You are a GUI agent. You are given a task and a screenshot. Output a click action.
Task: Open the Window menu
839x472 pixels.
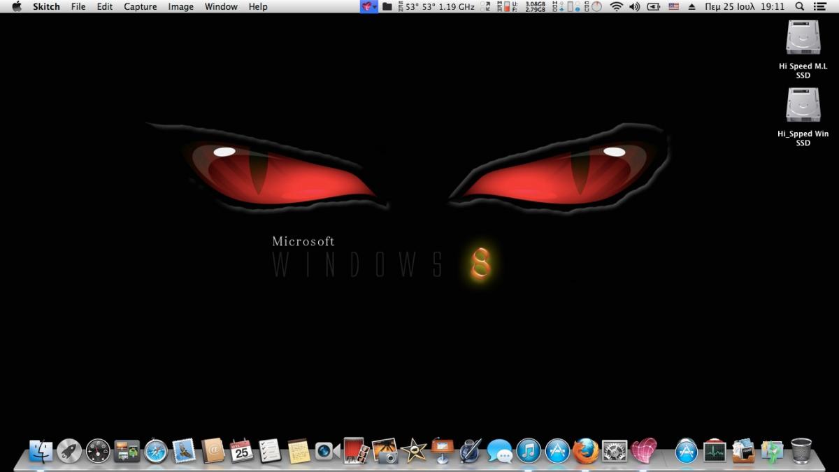221,6
